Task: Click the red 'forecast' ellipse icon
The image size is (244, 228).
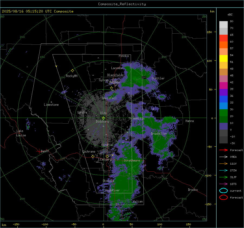Action: click(223, 197)
